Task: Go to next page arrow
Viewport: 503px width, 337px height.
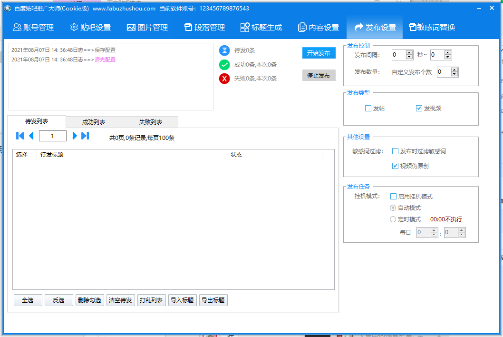Action: (75, 136)
